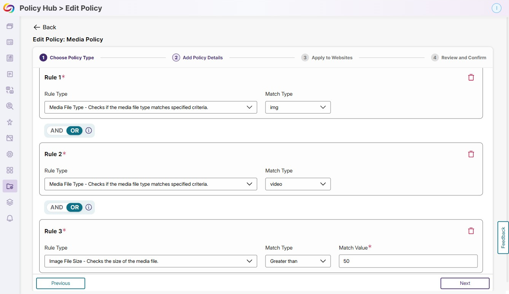Open the notifications bell in the sidebar

coord(10,218)
